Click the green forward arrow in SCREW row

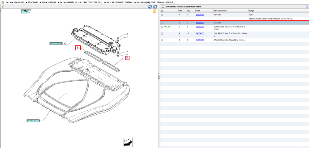169,27
